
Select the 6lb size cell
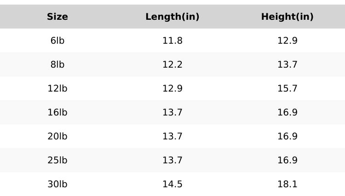57,41
